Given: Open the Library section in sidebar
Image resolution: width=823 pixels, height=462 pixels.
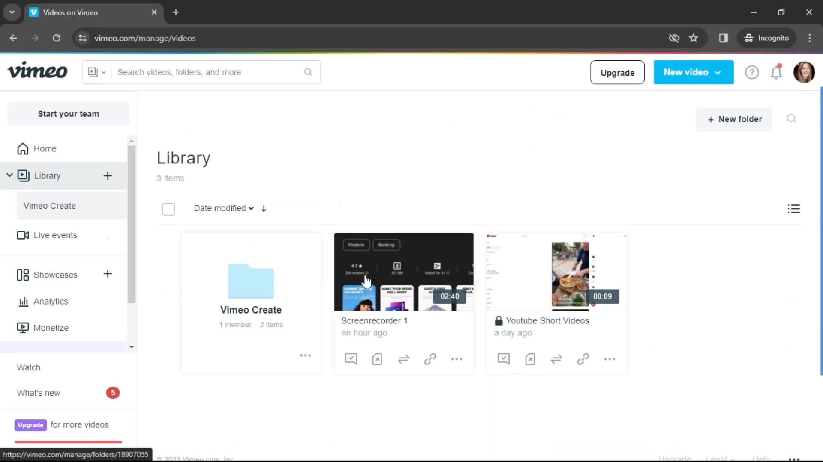Looking at the screenshot, I should pos(47,175).
